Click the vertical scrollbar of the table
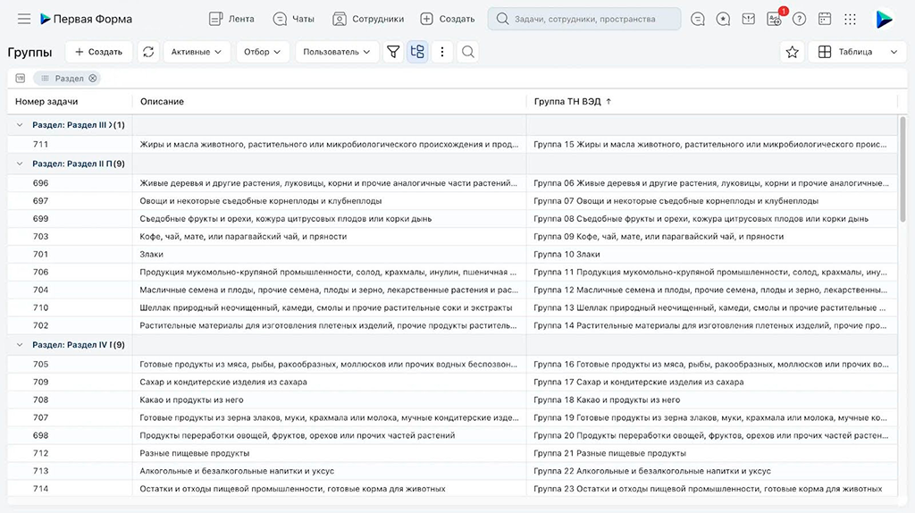 (902, 169)
